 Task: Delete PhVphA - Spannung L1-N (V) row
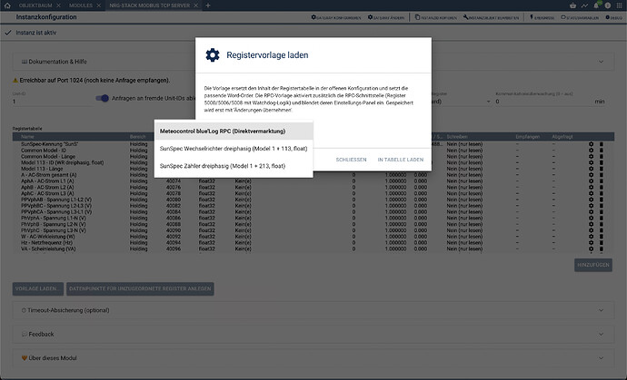602,218
